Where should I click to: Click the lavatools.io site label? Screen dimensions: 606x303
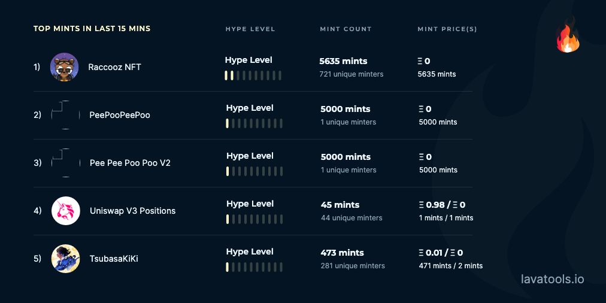tap(552, 279)
